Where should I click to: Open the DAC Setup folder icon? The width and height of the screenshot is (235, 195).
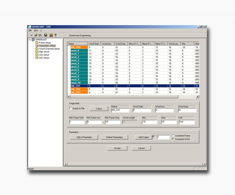[37, 58]
